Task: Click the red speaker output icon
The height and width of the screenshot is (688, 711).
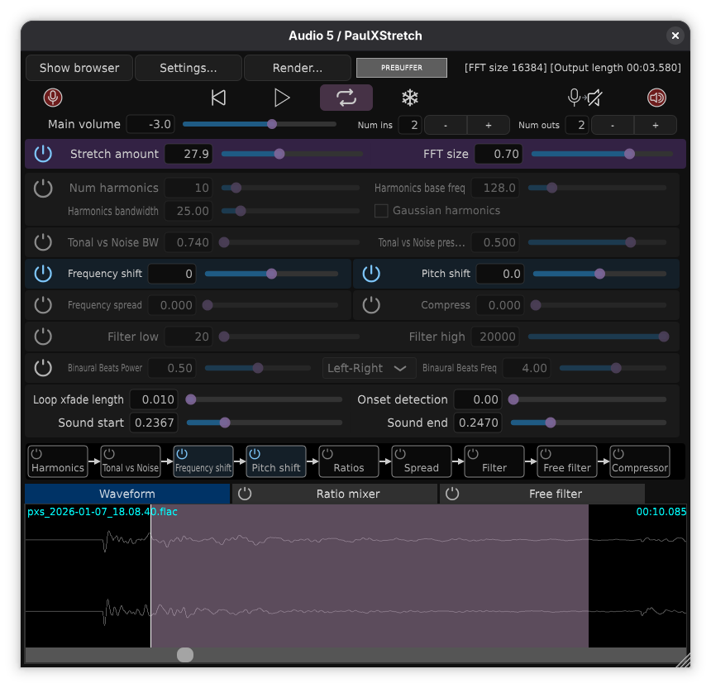Action: [x=656, y=98]
